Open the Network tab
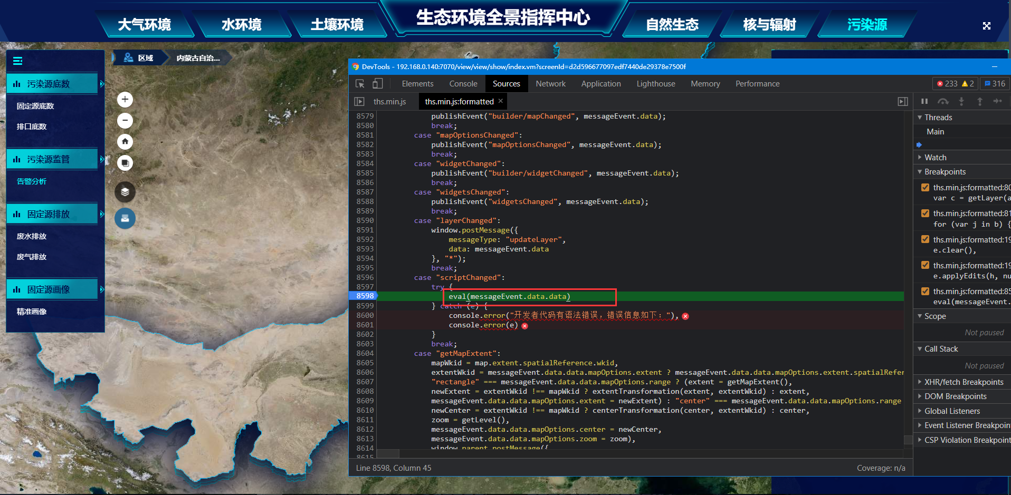Screen dimensions: 1011x495 tap(550, 84)
